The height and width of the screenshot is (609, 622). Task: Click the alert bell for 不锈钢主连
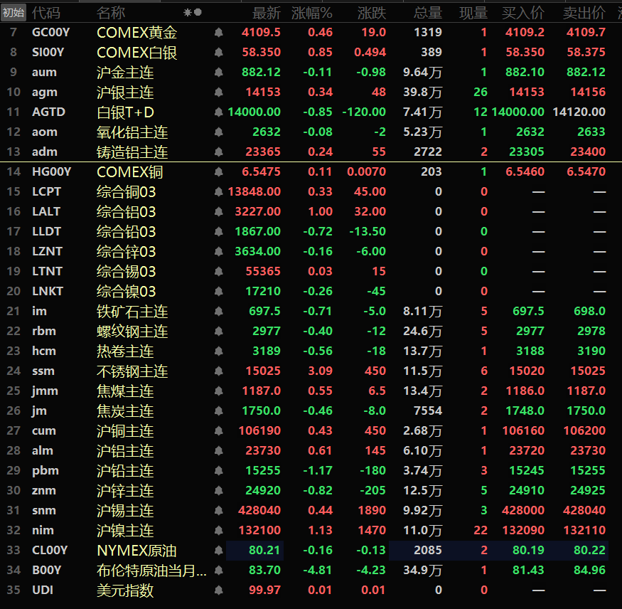(x=218, y=371)
